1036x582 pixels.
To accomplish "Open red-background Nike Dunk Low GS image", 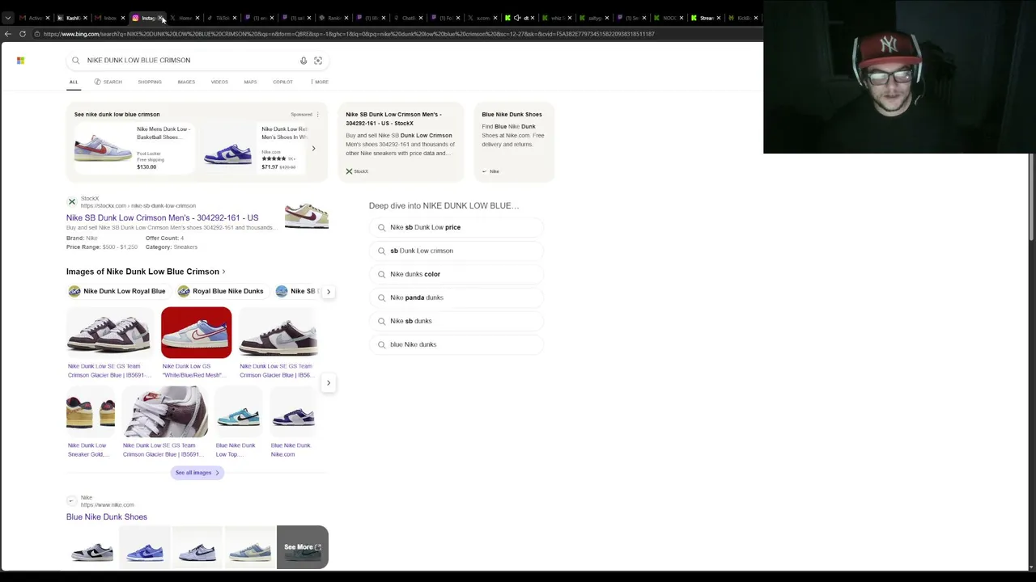I will (196, 332).
